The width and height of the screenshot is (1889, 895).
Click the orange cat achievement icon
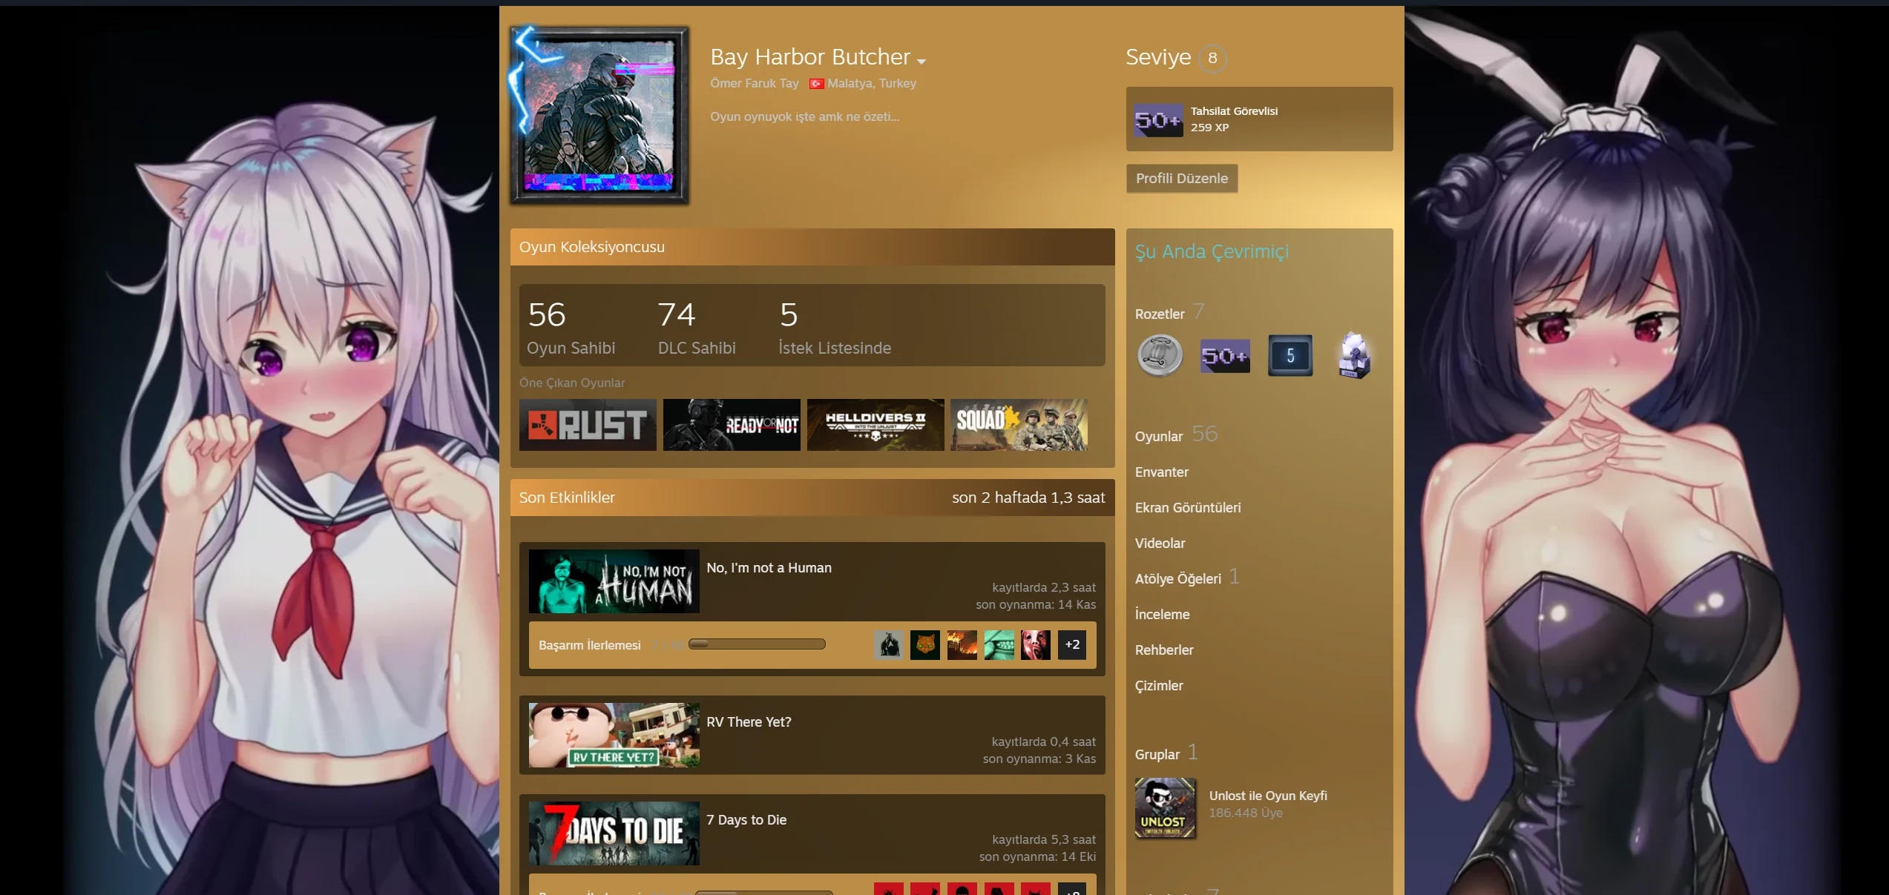tap(925, 645)
